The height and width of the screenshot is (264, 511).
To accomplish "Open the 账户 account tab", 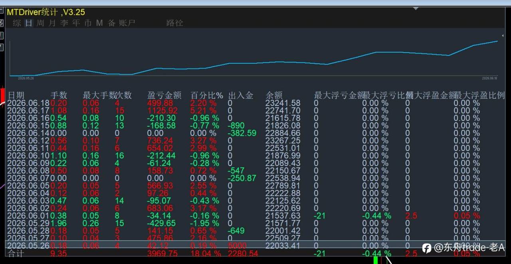I will point(127,23).
